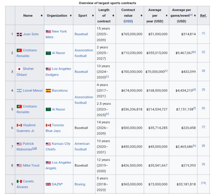215x194 pixels.
Task: Click the Ref. column header abbreviation
Action: coord(203,16)
